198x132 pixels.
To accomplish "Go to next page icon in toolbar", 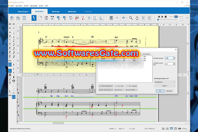I will coord(149,18).
